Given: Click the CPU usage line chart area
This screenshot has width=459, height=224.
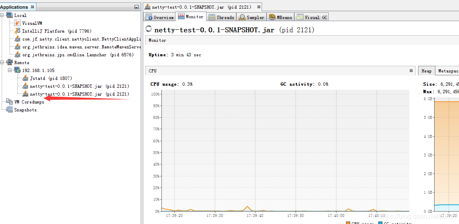Looking at the screenshot, I should click(285, 150).
